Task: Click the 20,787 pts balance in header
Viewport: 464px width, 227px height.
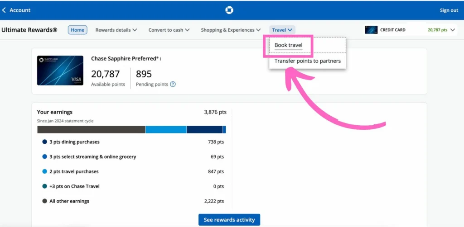Action: click(437, 30)
